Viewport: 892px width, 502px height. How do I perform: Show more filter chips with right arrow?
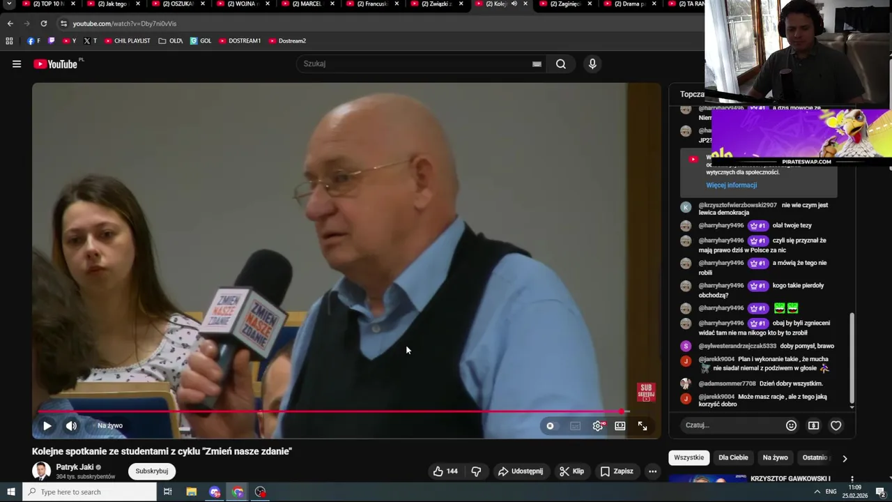(x=845, y=458)
